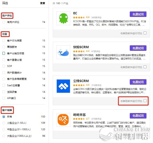Open the EC product title
This screenshot has height=143, width=153.
(x=75, y=13)
